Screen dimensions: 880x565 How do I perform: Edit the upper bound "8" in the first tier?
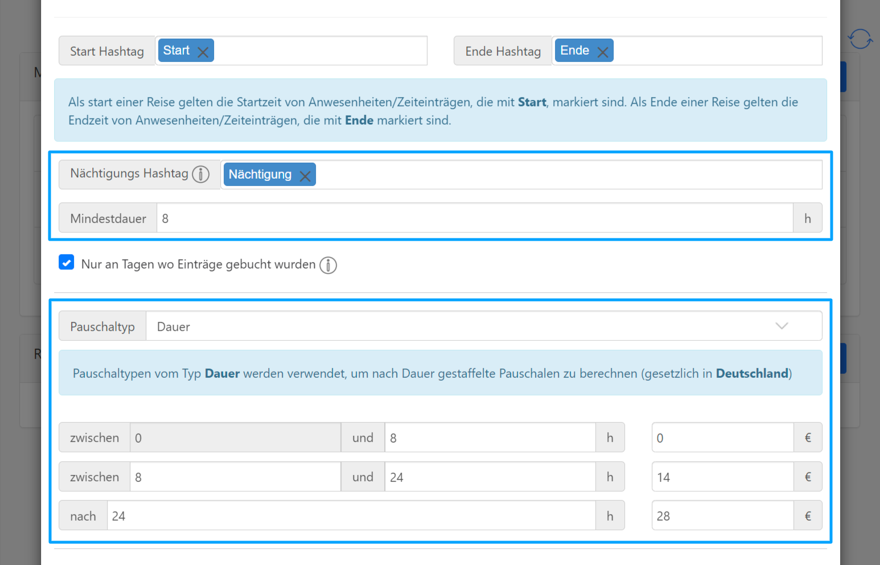click(x=490, y=438)
